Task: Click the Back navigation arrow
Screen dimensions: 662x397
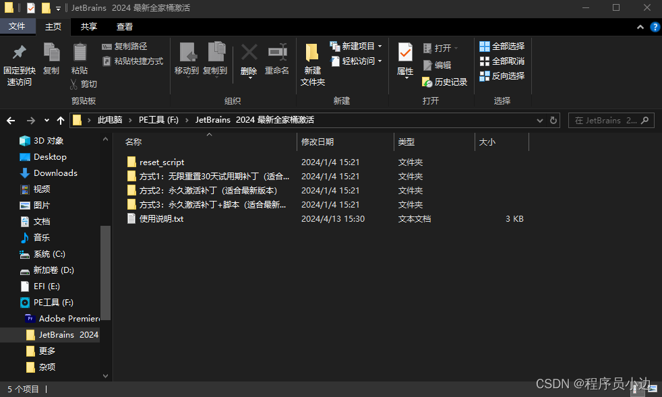Action: point(11,121)
